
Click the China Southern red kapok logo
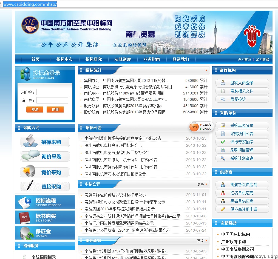click(252, 36)
